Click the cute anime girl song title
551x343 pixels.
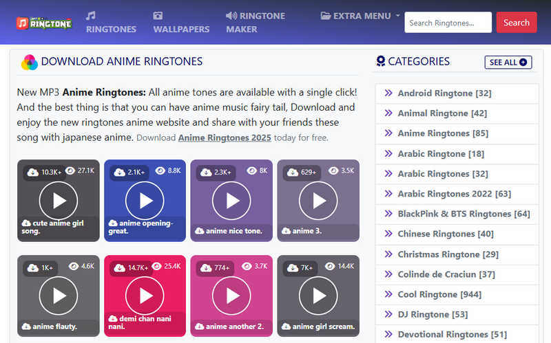coord(53,227)
